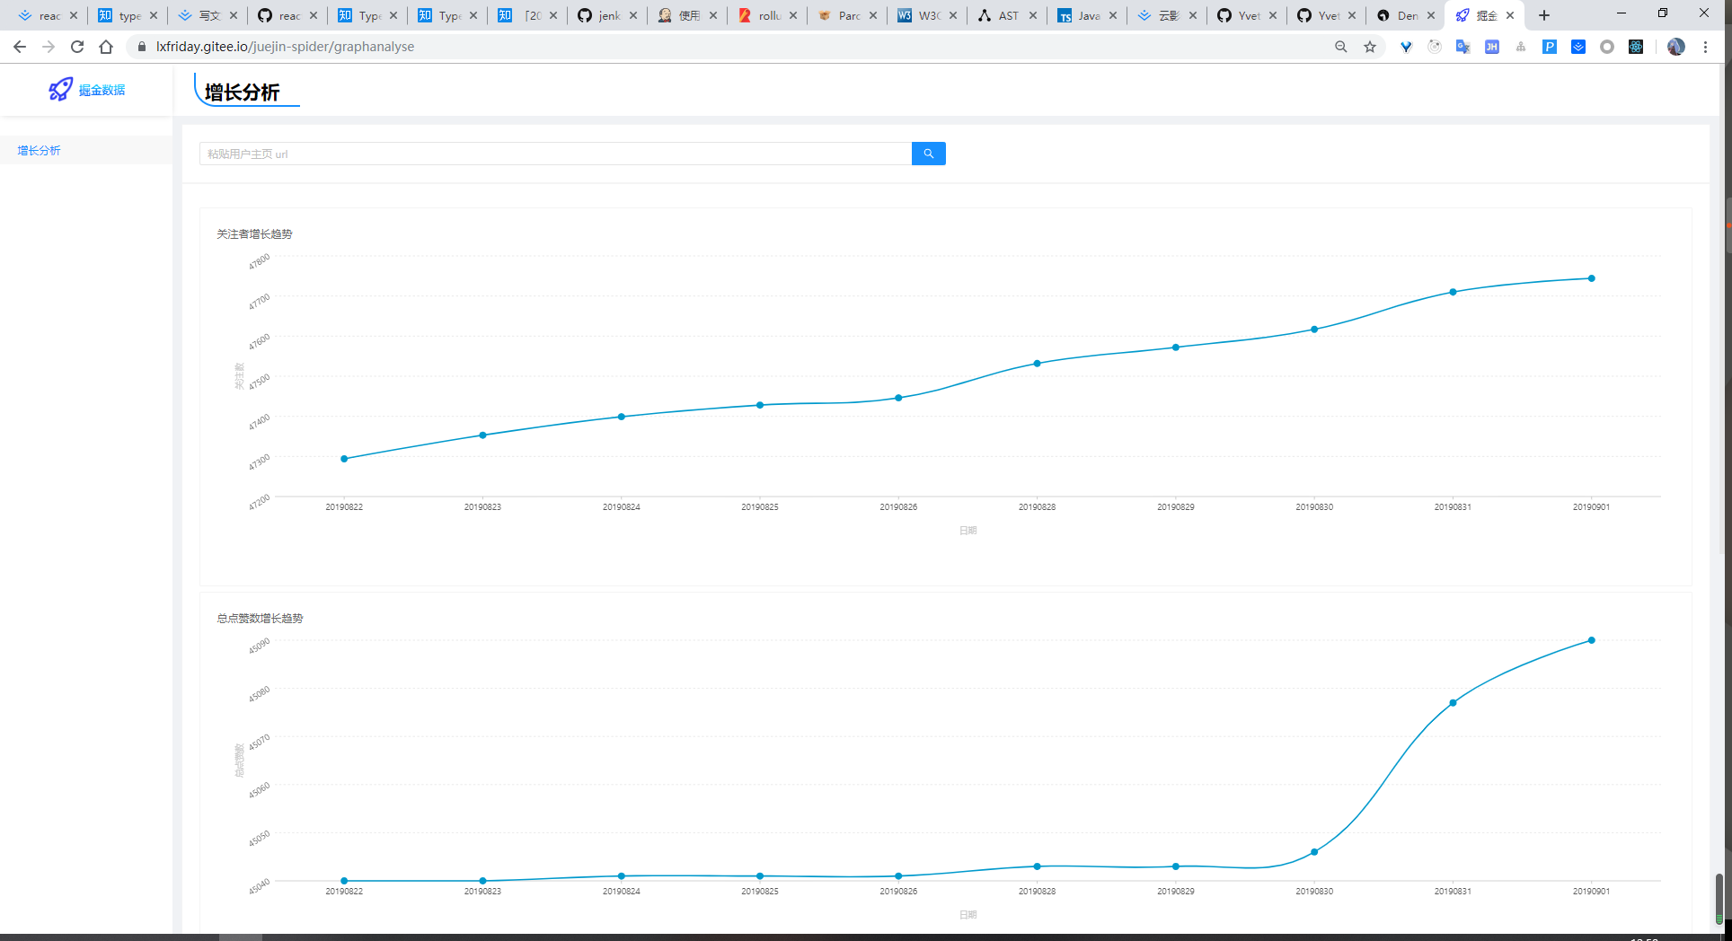1732x941 pixels.
Task: Bookmark this page with the star
Action: [x=1370, y=47]
